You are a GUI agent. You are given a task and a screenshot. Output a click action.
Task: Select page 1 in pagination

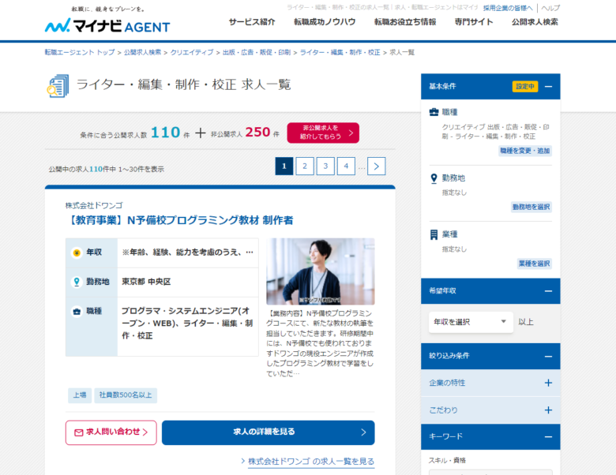pos(284,166)
